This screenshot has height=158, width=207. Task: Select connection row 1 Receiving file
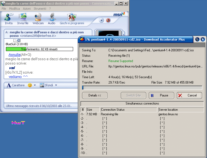(x=142, y=114)
